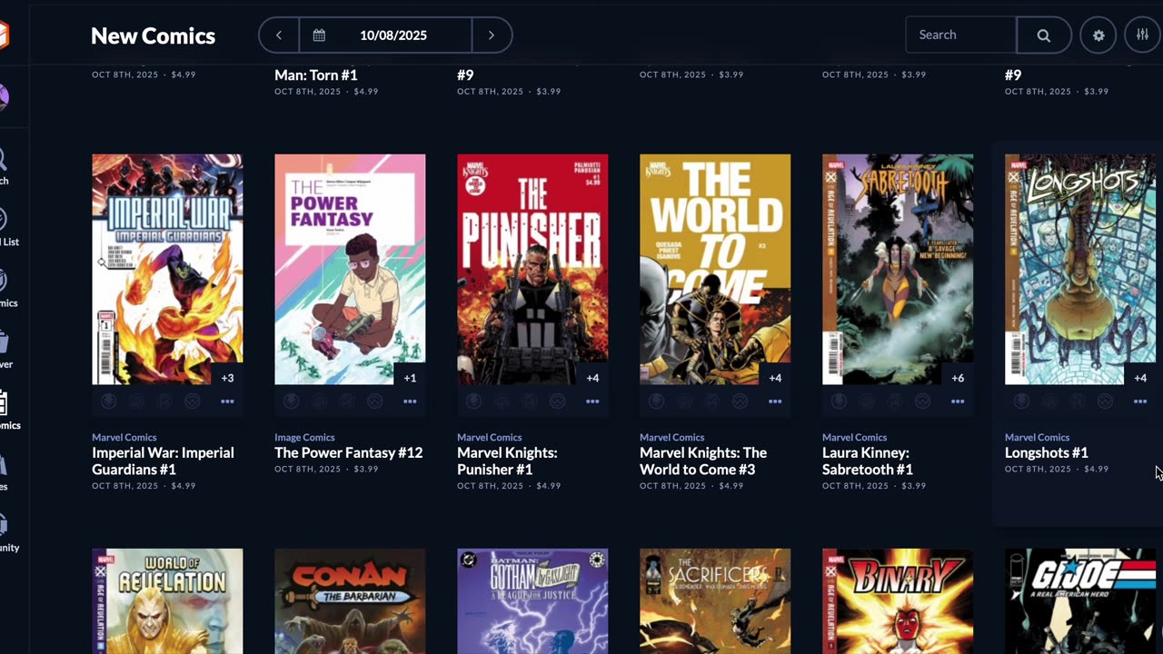Viewport: 1163px width, 654px height.
Task: Show +6 variants on Sabretooth cover
Action: click(958, 378)
